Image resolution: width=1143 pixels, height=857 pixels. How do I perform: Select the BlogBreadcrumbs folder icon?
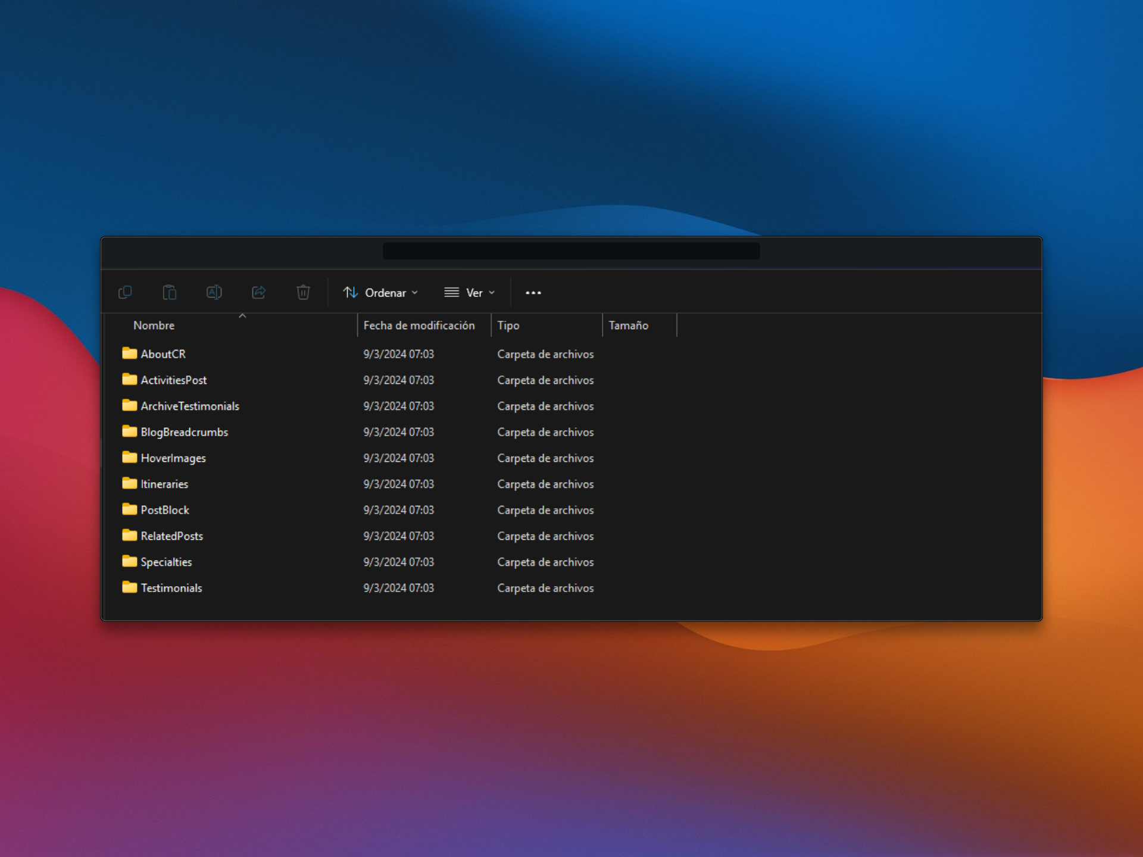click(129, 431)
